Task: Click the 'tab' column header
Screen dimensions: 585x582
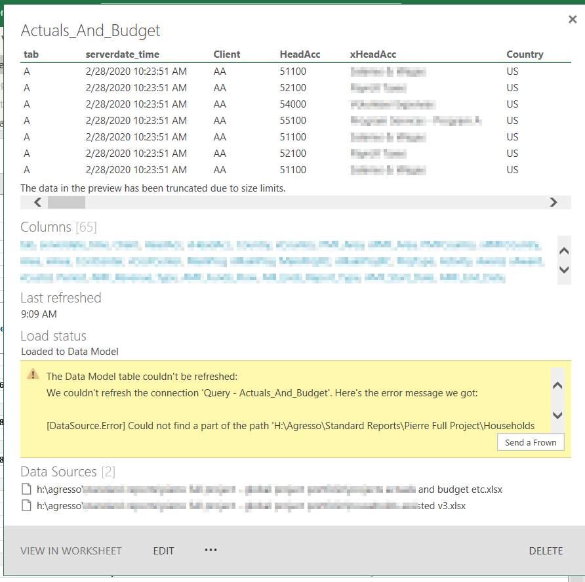Action: point(31,54)
